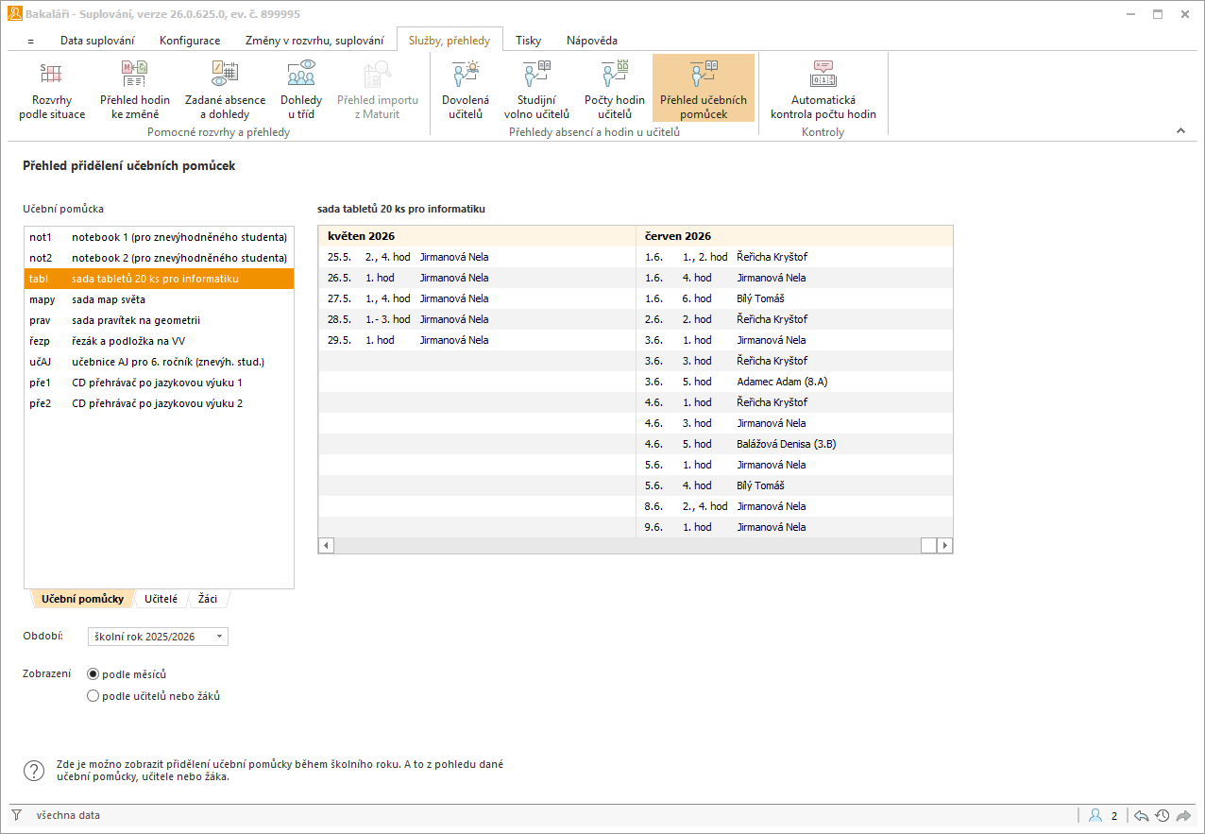Switch to the Žáci bottom tab
The image size is (1205, 834).
[x=208, y=599]
